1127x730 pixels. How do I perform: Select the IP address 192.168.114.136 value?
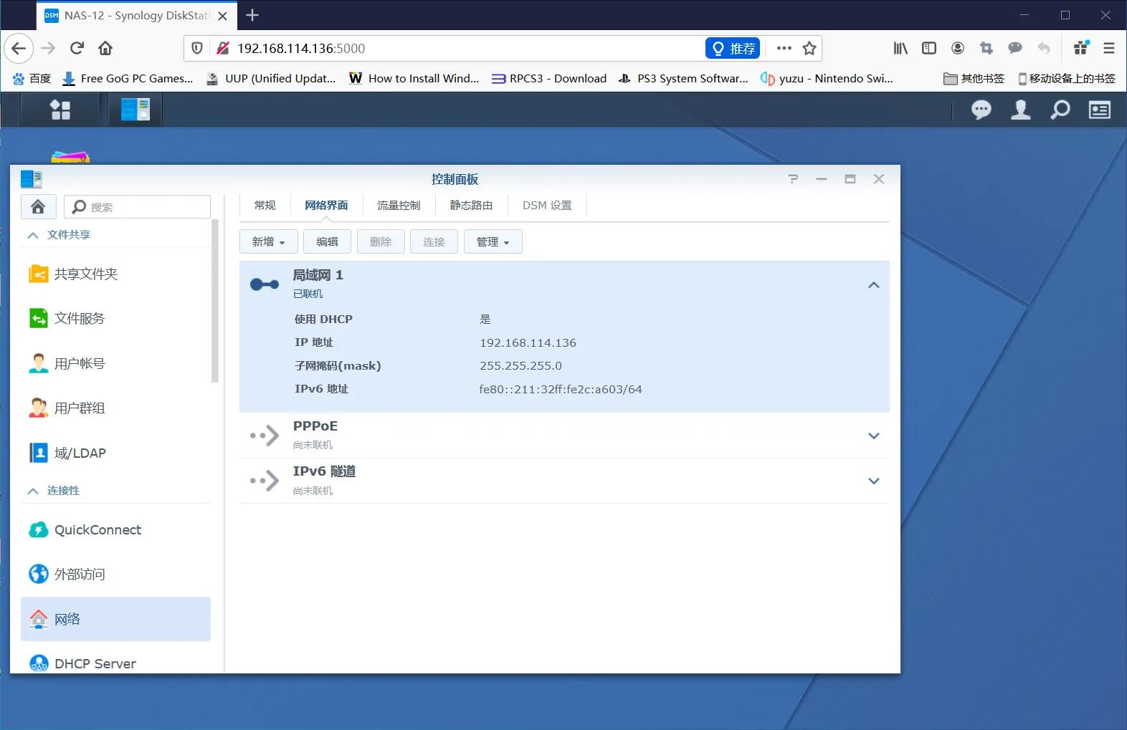point(528,342)
